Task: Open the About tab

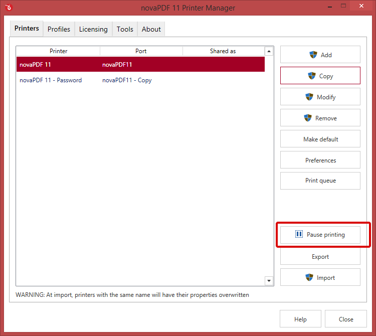Action: tap(151, 29)
